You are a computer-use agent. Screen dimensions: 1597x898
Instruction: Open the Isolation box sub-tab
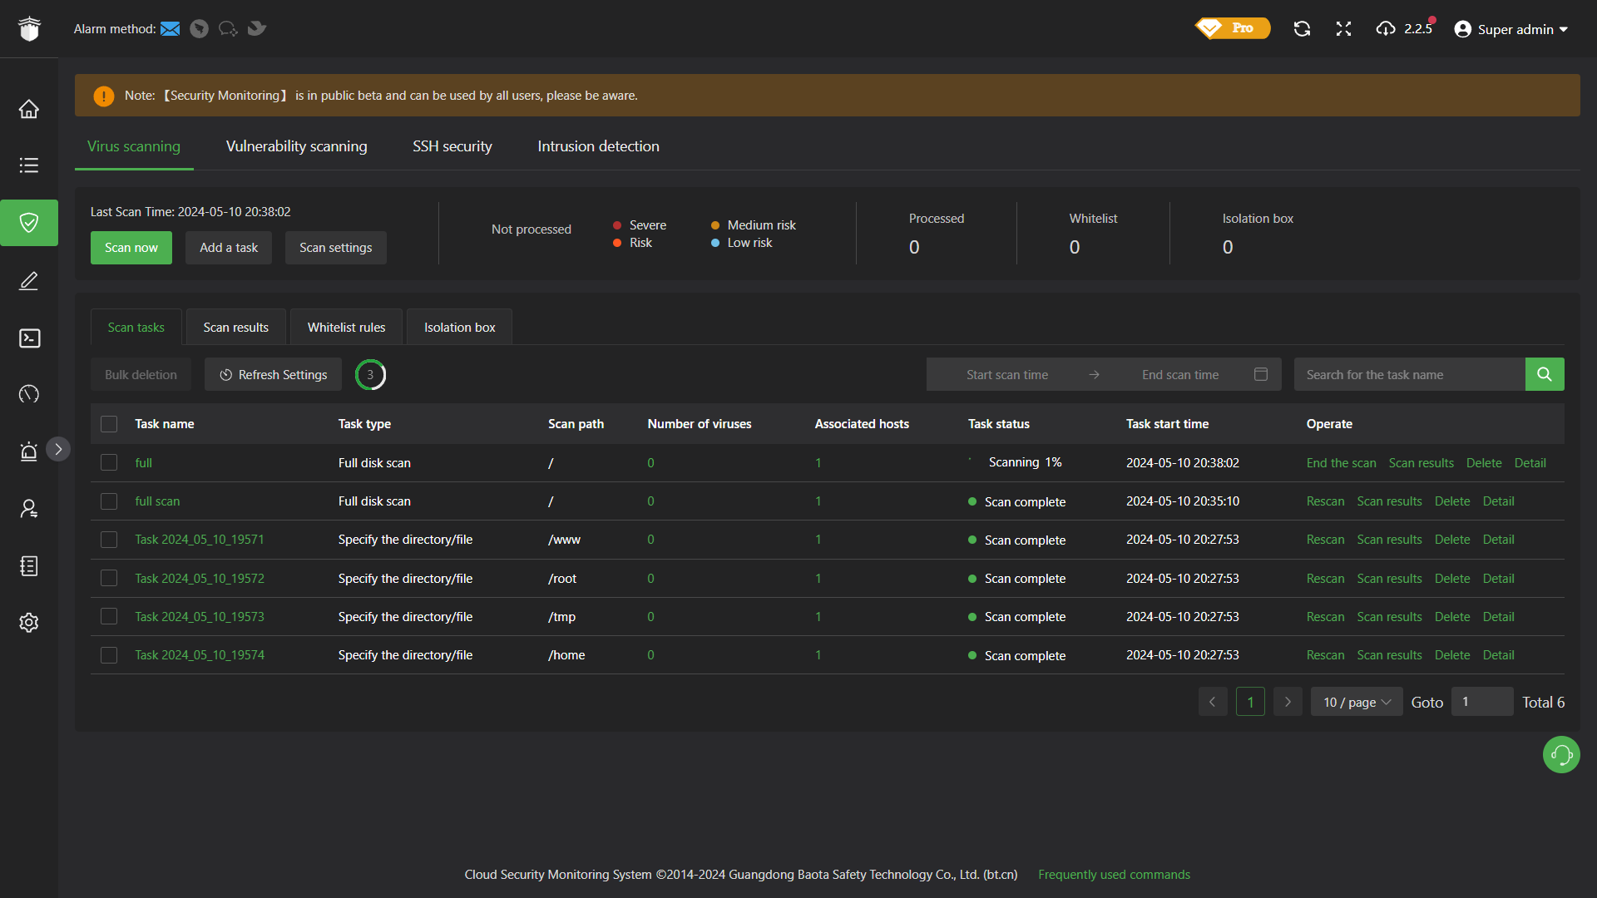pos(459,328)
